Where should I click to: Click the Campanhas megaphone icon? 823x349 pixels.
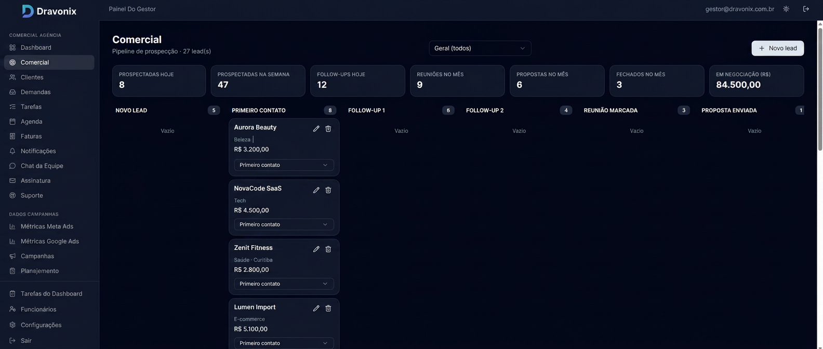[x=12, y=256]
